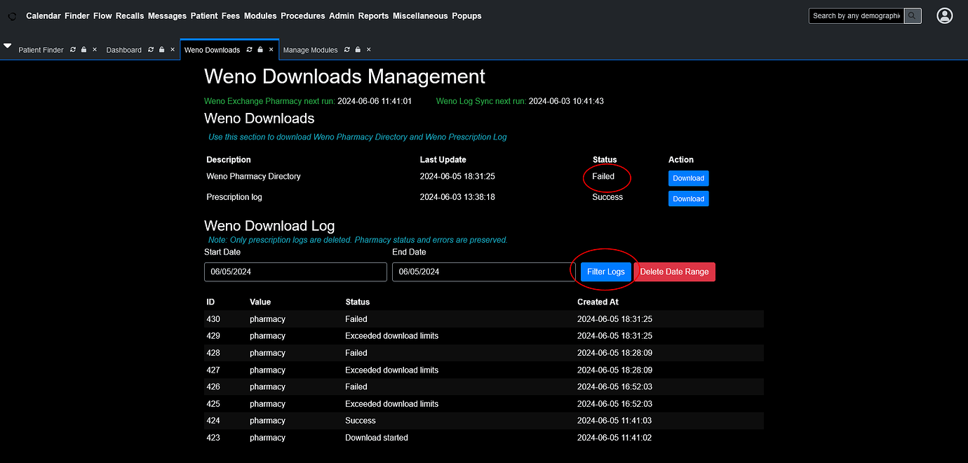968x463 pixels.
Task: Switch to the Manage Modules tab
Action: (310, 50)
